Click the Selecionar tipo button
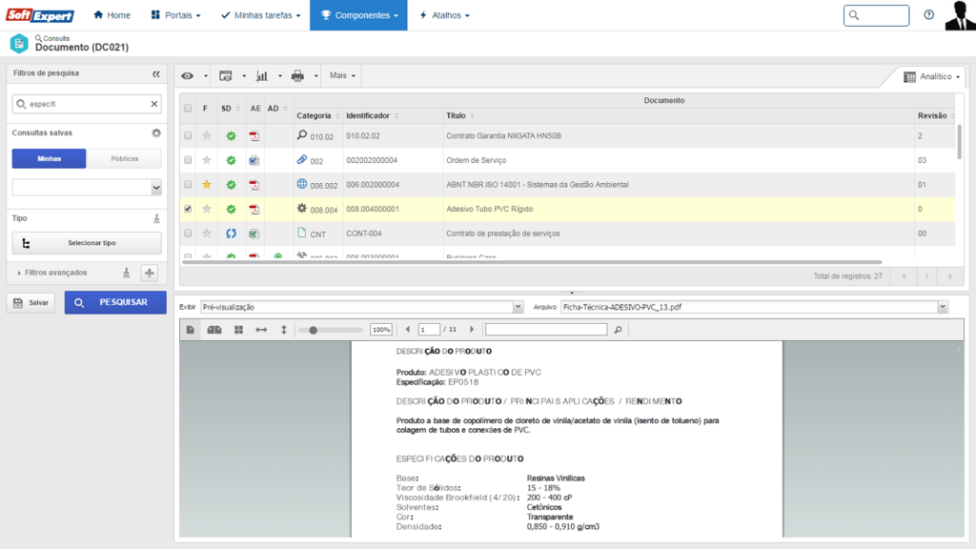The width and height of the screenshot is (976, 549). click(x=86, y=243)
